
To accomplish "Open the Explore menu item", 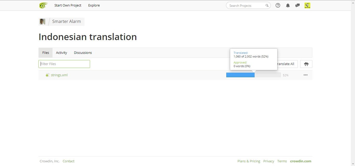I will [94, 5].
